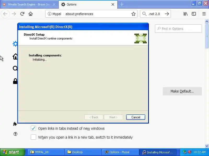Reload the current page

(x=22, y=14)
